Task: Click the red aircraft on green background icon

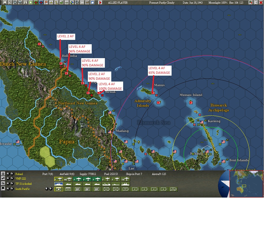Action: coord(36,3)
